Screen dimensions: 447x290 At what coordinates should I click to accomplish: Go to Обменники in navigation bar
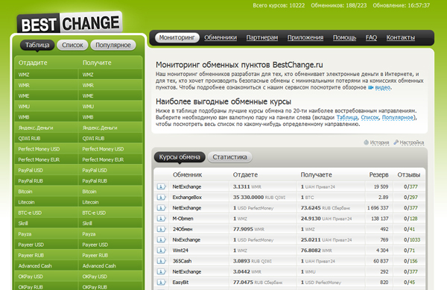coord(221,37)
